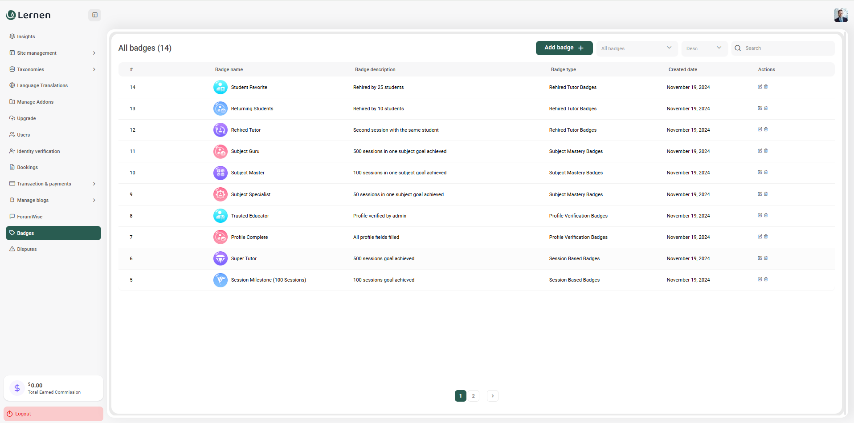Click the badge Search input field
The image size is (854, 423).
787,48
